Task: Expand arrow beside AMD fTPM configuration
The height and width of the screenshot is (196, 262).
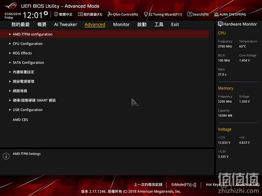Action: tap(10, 34)
